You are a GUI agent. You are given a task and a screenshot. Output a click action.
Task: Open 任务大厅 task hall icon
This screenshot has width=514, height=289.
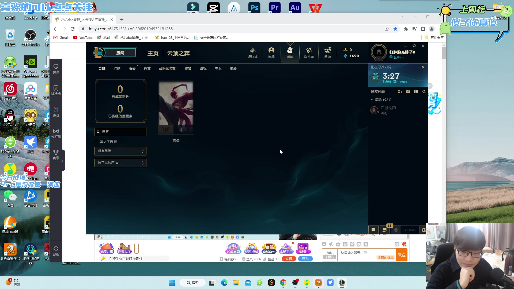click(124, 248)
